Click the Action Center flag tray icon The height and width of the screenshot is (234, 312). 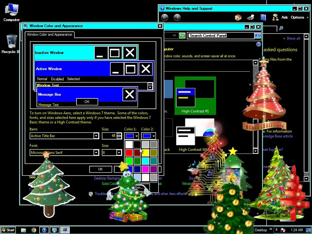283,230
